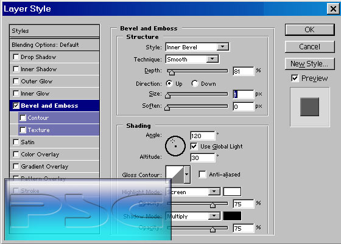The height and width of the screenshot is (244, 341).
Task: Enable the Texture sub-option checkbox
Action: tap(23, 130)
